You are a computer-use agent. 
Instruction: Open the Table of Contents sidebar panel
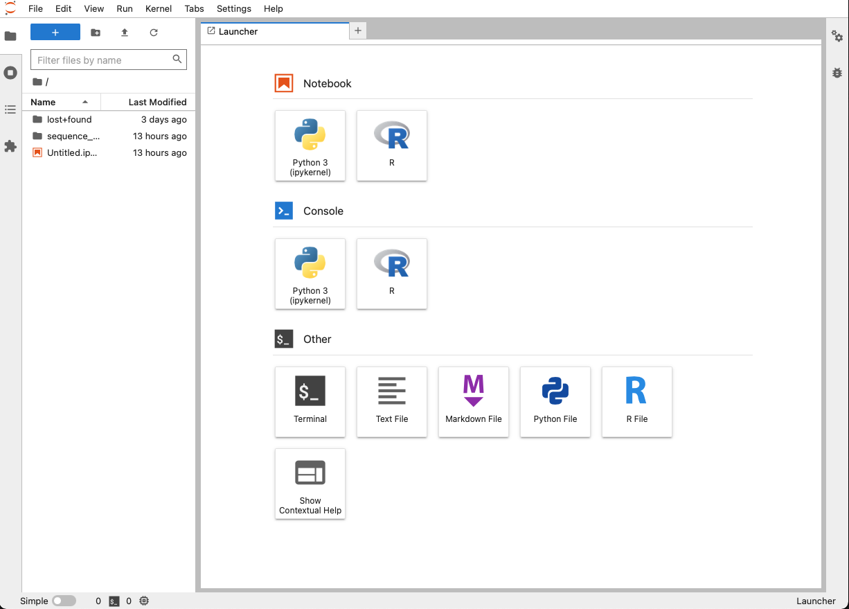click(x=10, y=109)
